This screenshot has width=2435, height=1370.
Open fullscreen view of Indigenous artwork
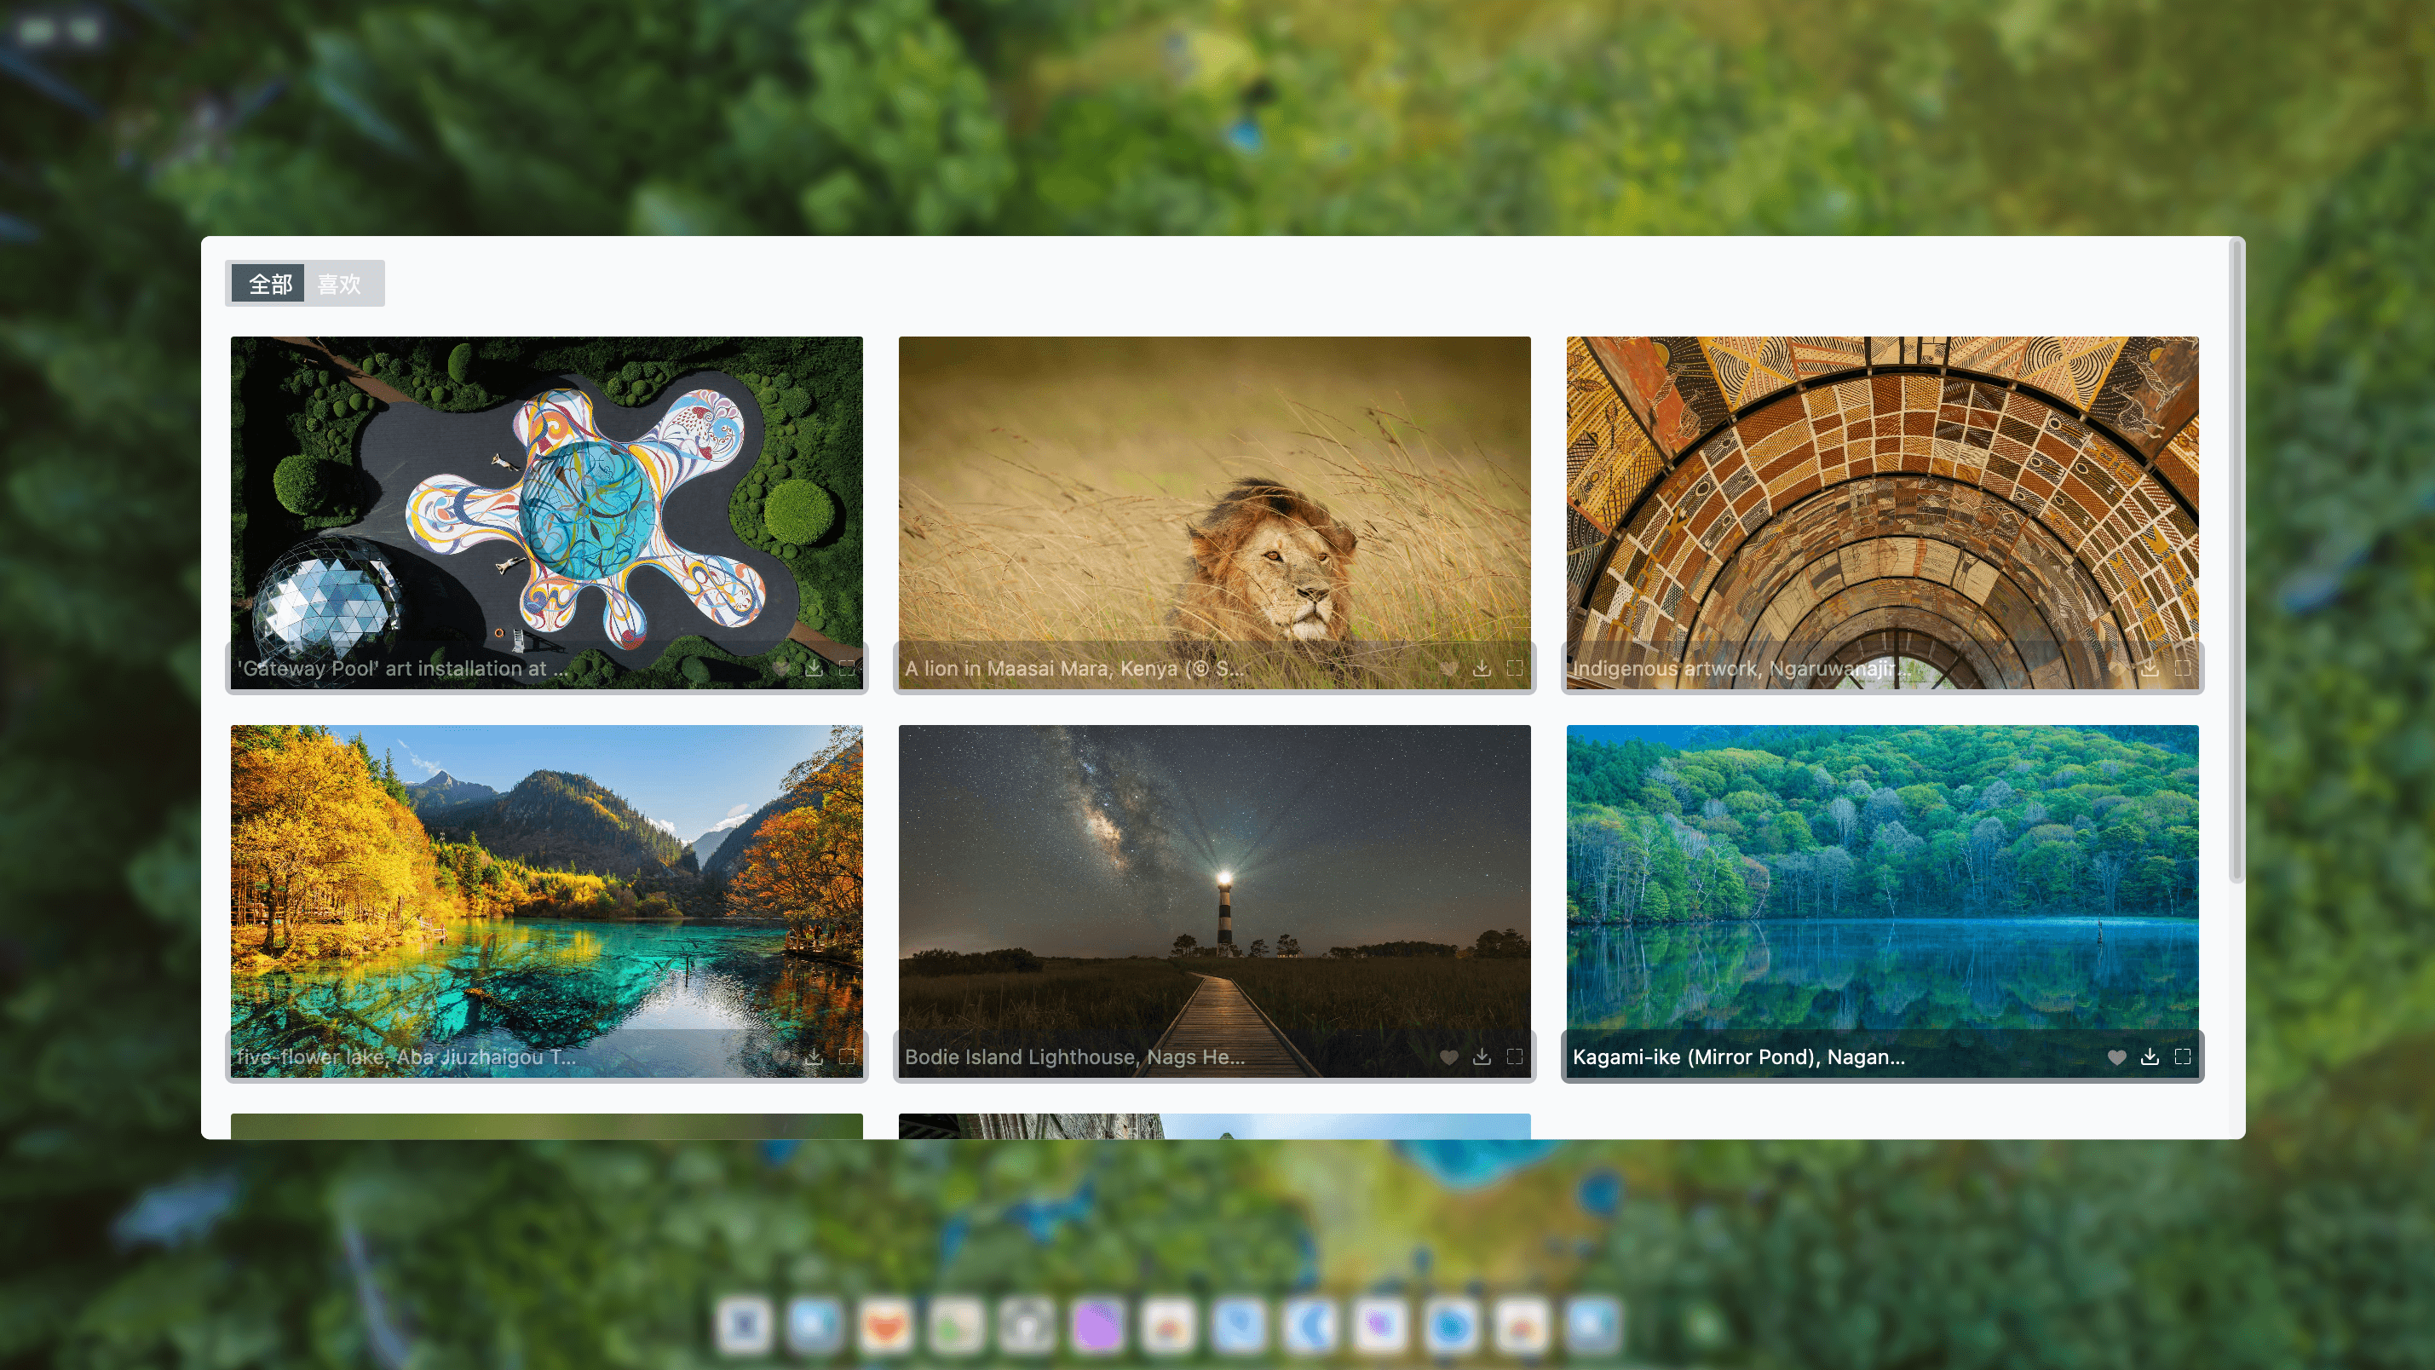click(x=2183, y=669)
